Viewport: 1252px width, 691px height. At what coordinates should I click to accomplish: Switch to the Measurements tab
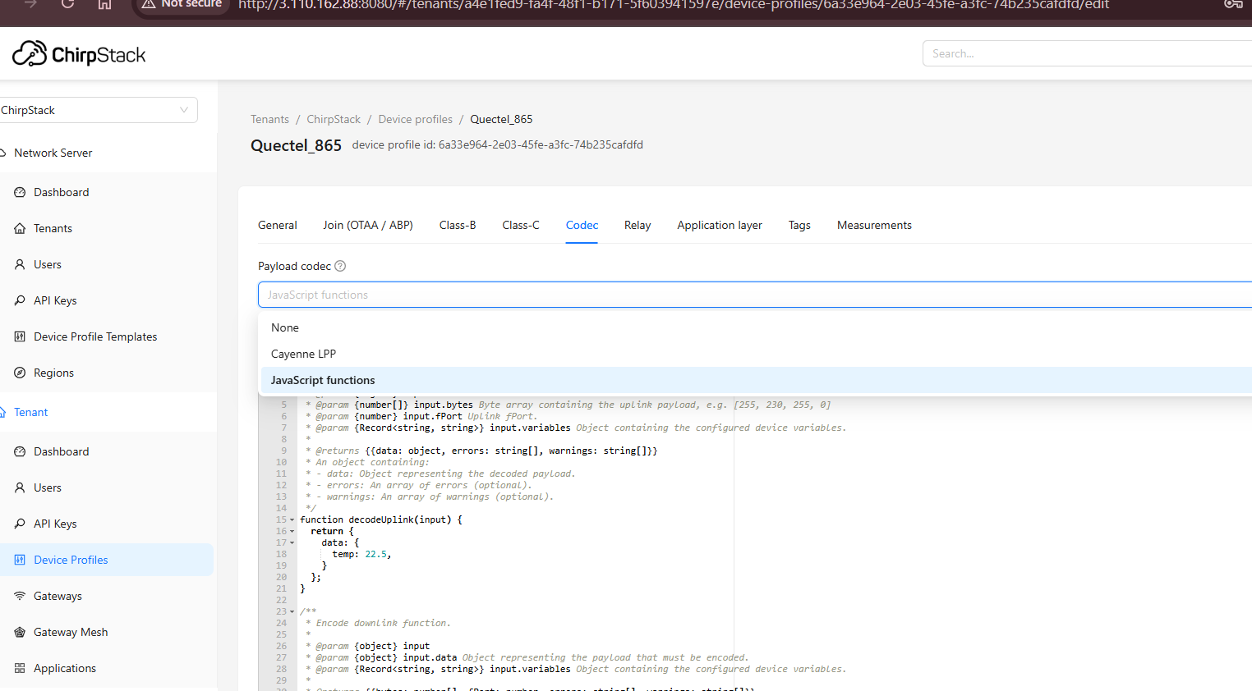point(874,225)
